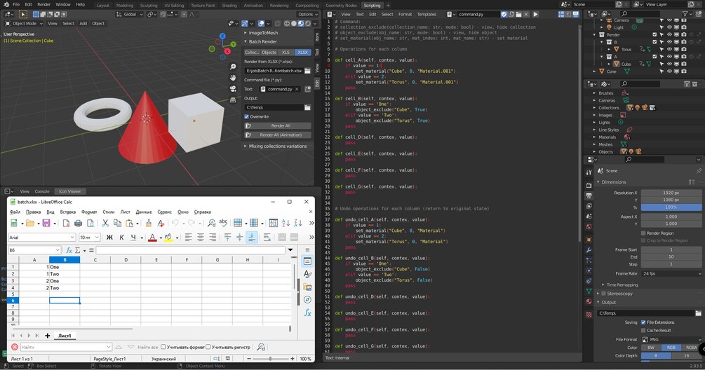Hide Torus using its eye icon in Outliner
This screenshot has width=705, height=370.
(x=669, y=49)
